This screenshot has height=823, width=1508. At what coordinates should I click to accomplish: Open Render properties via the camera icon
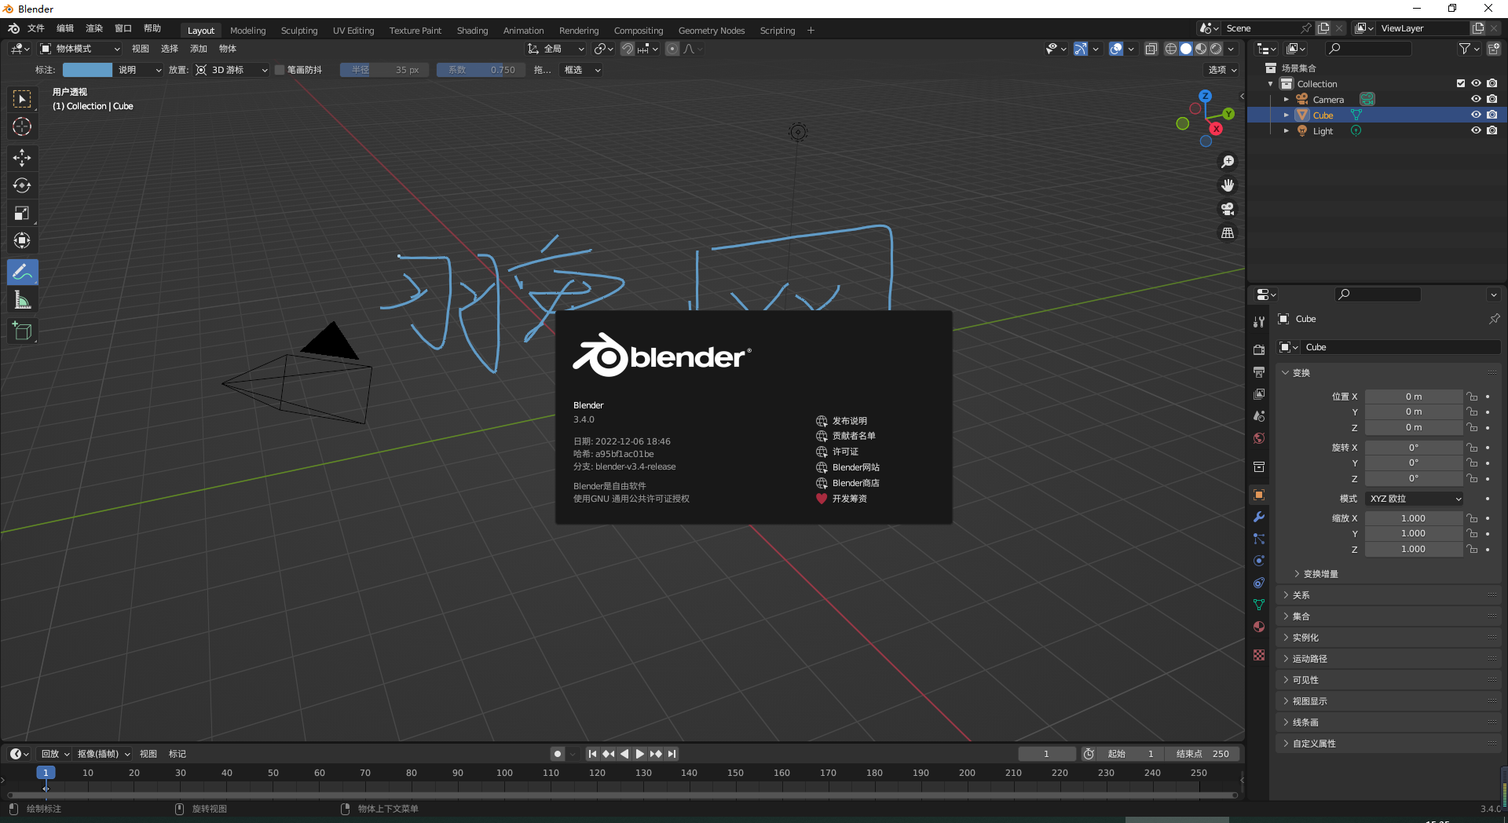click(1258, 349)
